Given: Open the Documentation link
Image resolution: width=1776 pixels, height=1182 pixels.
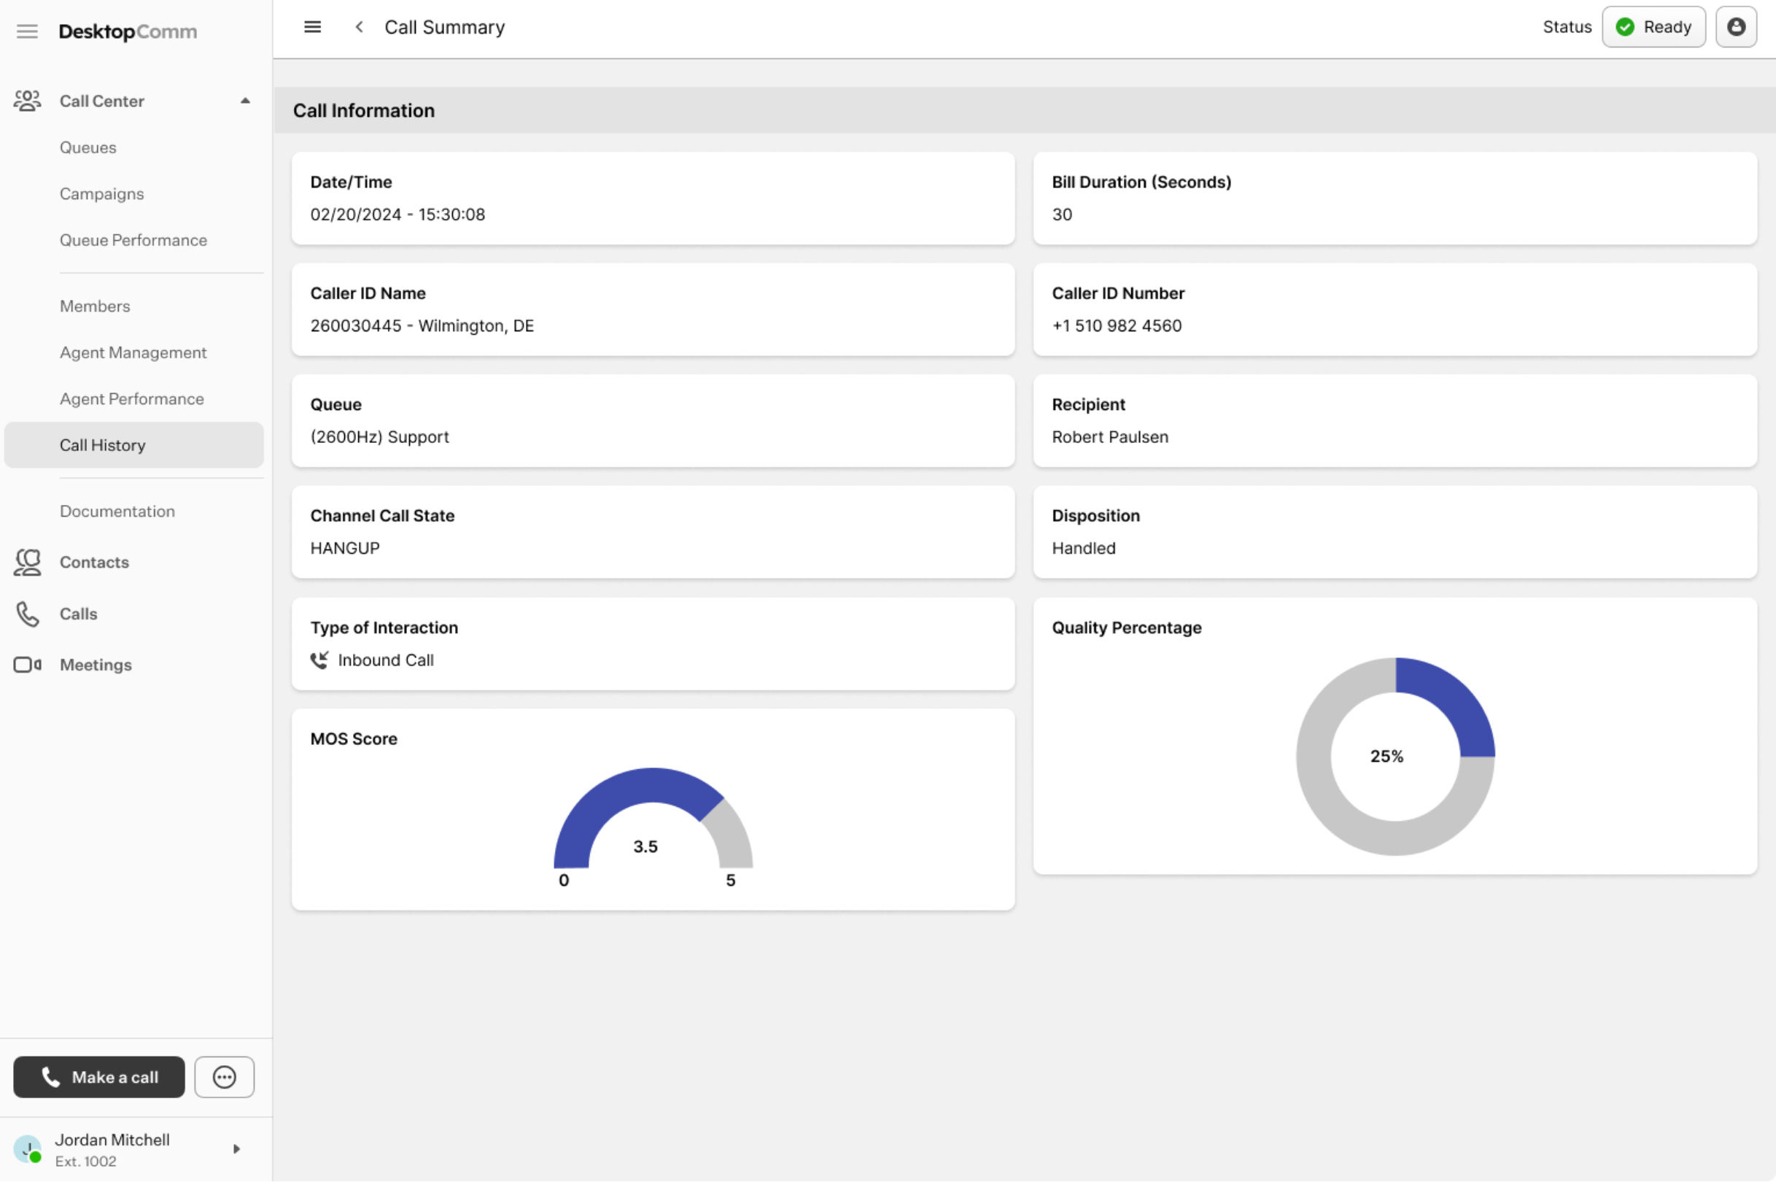Looking at the screenshot, I should [117, 511].
